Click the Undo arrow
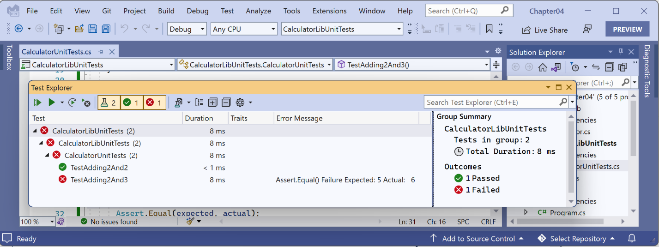Screen dimensions: 659x247 coord(124,29)
